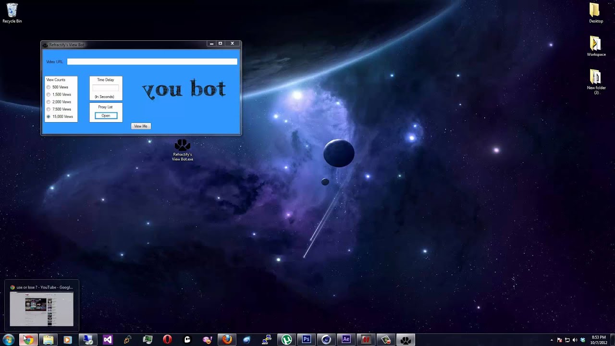Select Refractify's View Bot.exe desktop icon
The image size is (615, 346).
click(183, 150)
